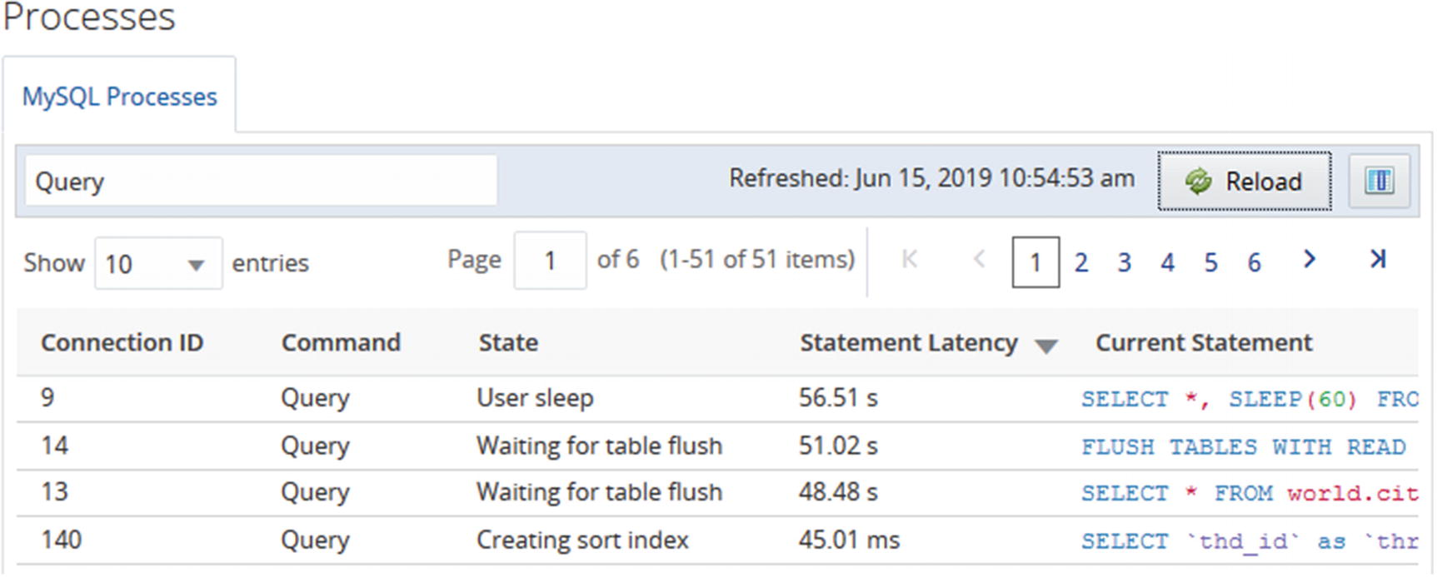The image size is (1437, 578).
Task: Go to page 5
Action: pos(1211,263)
